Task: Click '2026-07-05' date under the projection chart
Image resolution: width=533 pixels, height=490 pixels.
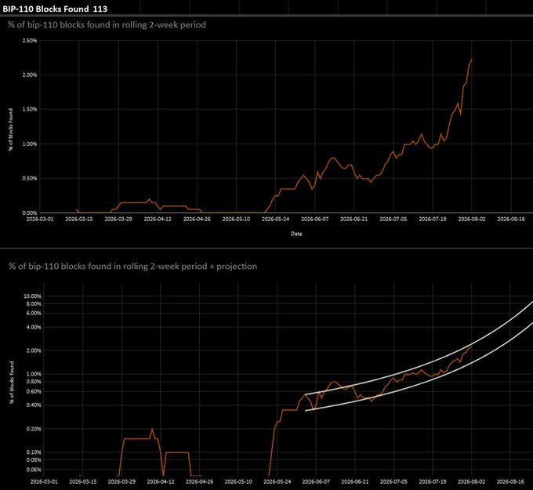Action: click(393, 481)
